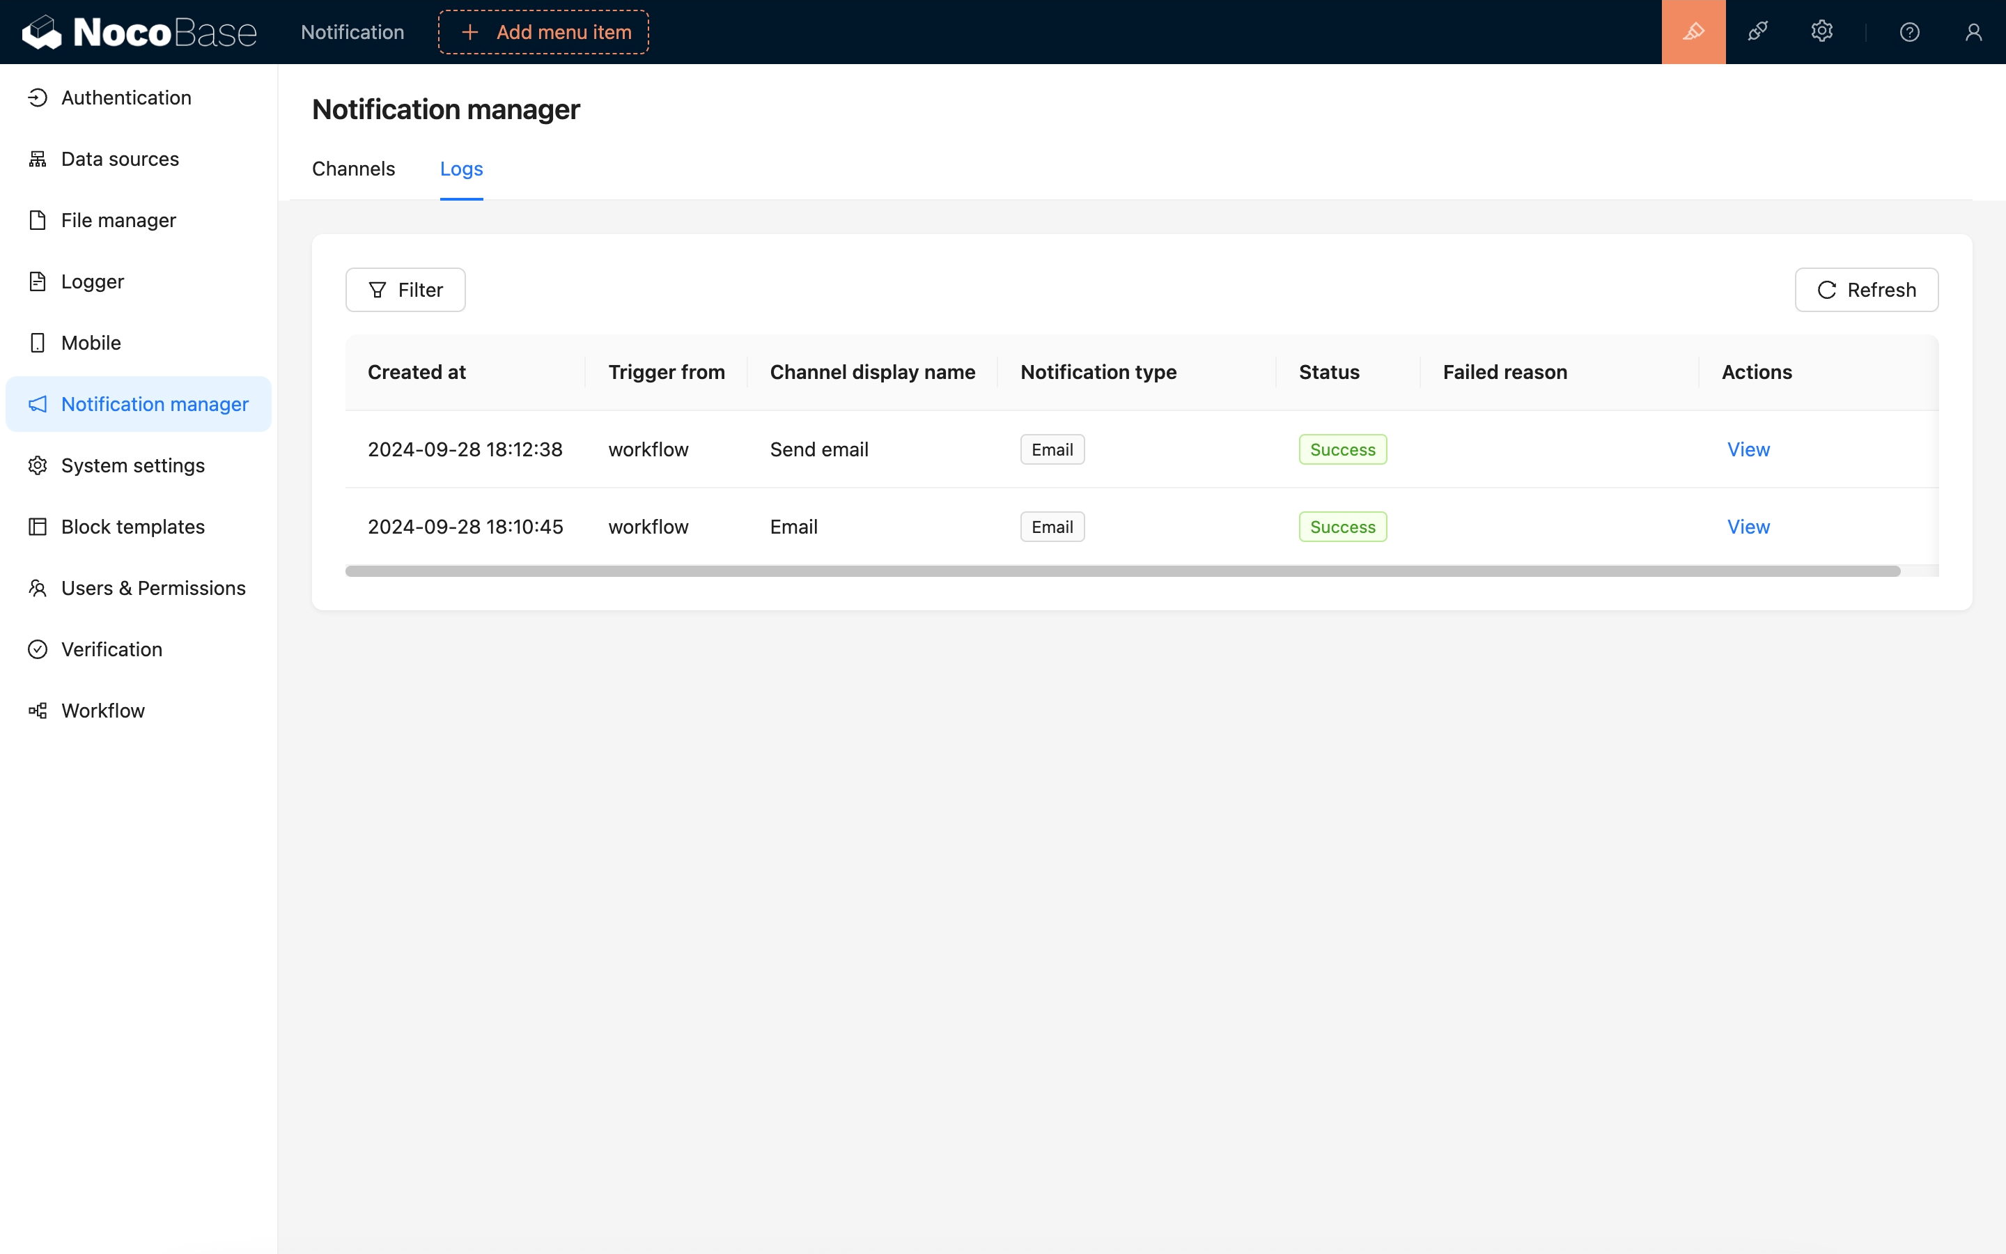This screenshot has width=2006, height=1254.
Task: Open File manager in sidebar
Action: (x=118, y=221)
